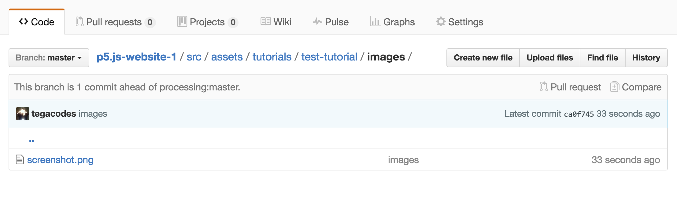The width and height of the screenshot is (677, 201).
Task: Navigate to tutorials breadcrumb
Action: pos(272,57)
